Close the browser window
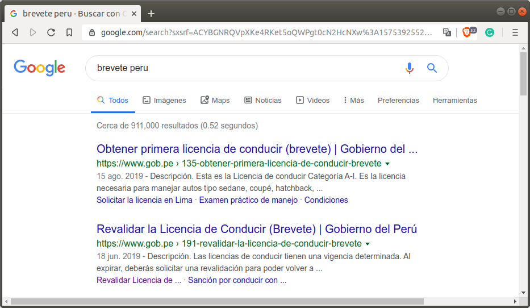 (x=522, y=11)
